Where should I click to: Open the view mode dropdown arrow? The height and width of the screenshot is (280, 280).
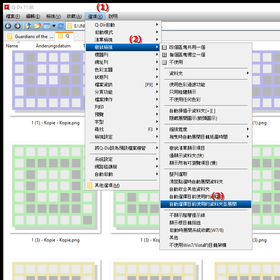(54, 26)
